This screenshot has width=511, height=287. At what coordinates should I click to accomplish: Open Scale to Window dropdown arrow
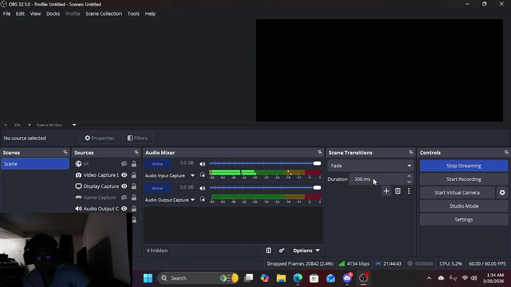click(x=74, y=125)
